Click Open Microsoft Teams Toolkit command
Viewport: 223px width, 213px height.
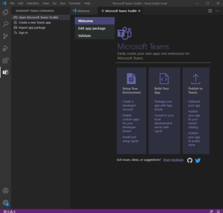(40, 17)
